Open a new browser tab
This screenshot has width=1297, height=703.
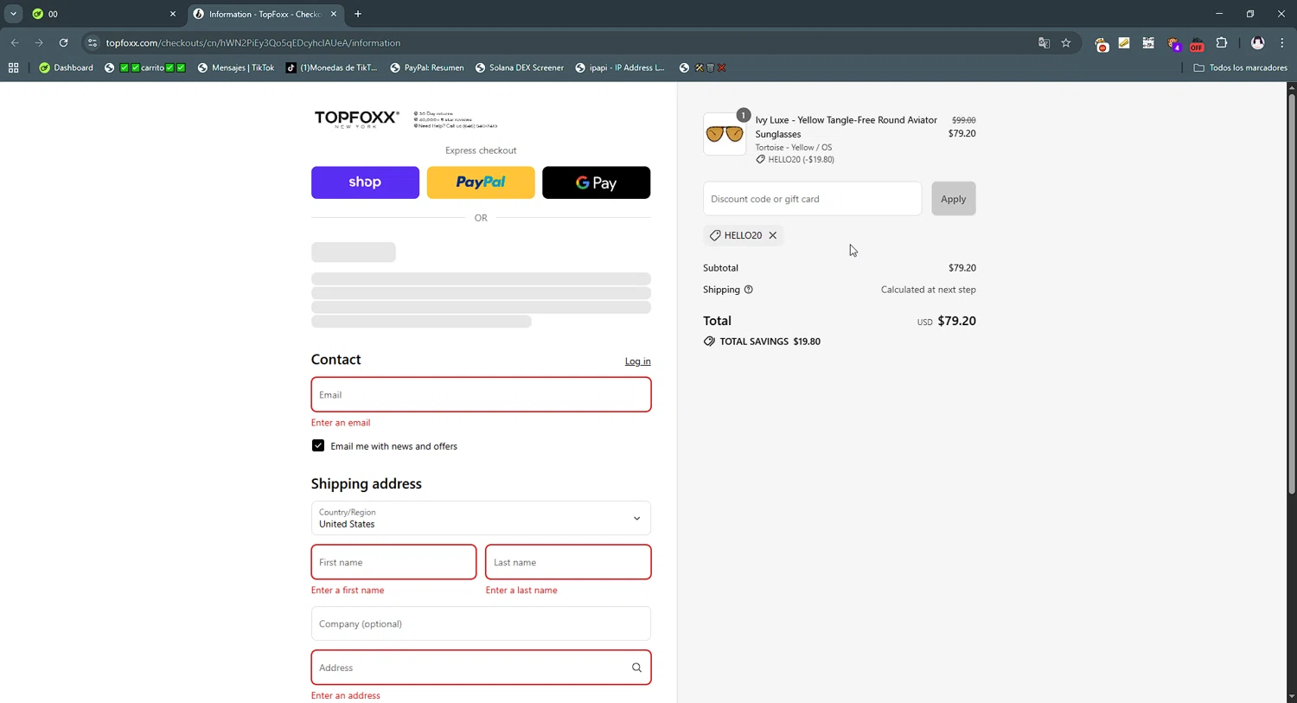click(358, 14)
